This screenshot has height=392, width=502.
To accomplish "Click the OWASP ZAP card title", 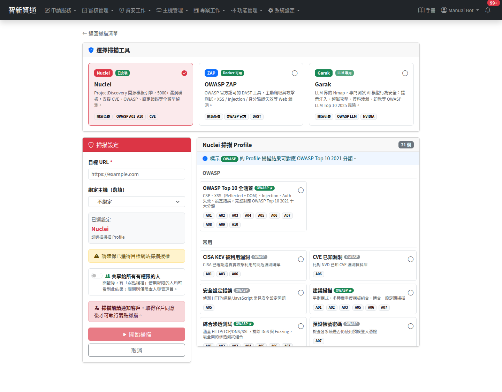I will click(221, 84).
